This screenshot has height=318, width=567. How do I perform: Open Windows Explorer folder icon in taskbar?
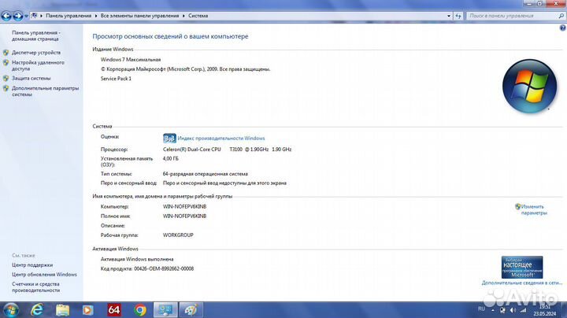pyautogui.click(x=63, y=310)
